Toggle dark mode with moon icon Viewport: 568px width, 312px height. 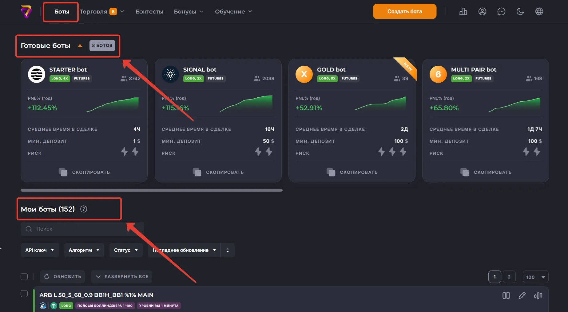[x=520, y=12]
